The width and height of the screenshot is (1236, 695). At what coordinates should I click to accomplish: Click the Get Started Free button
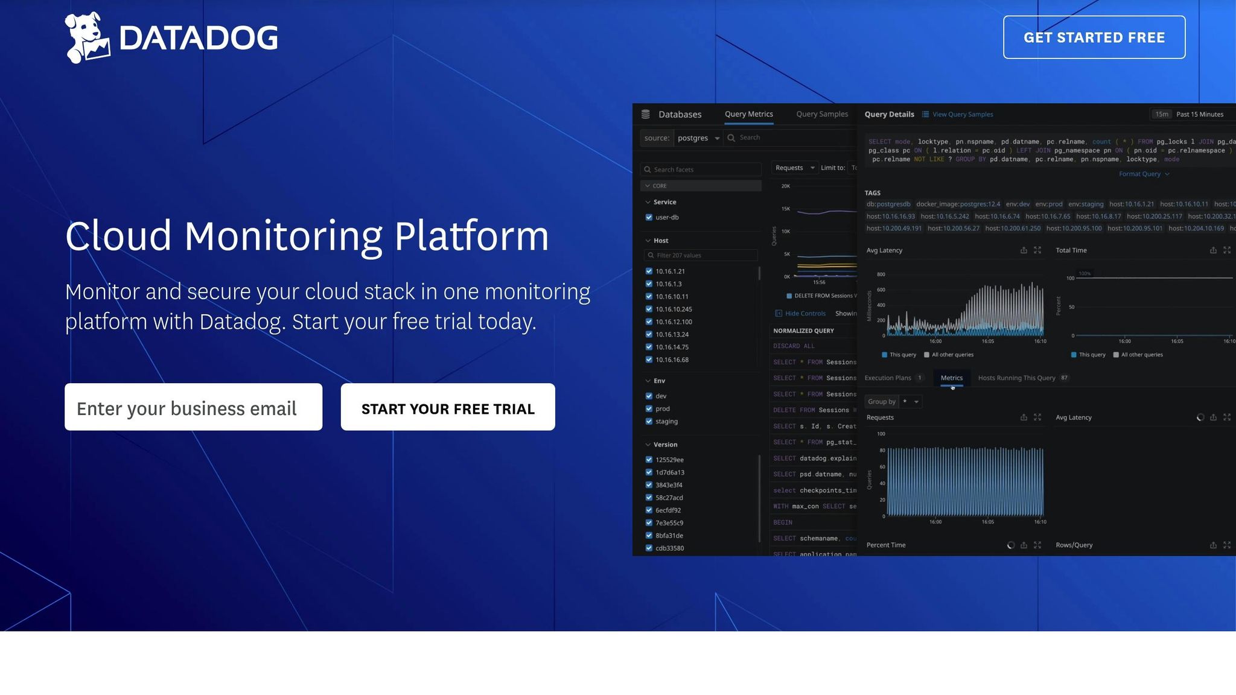click(1094, 37)
